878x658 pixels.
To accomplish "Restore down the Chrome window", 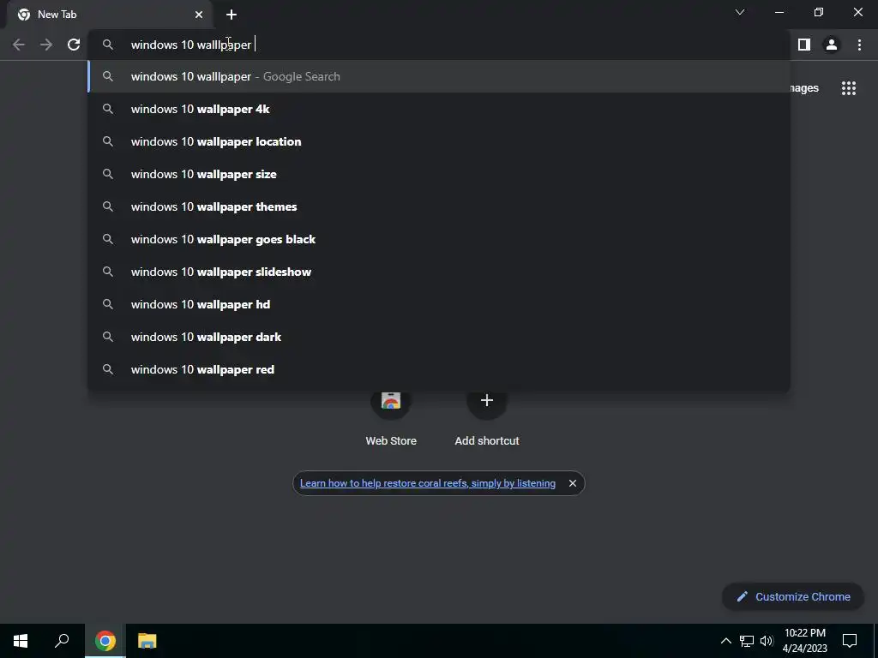I will coord(819,12).
